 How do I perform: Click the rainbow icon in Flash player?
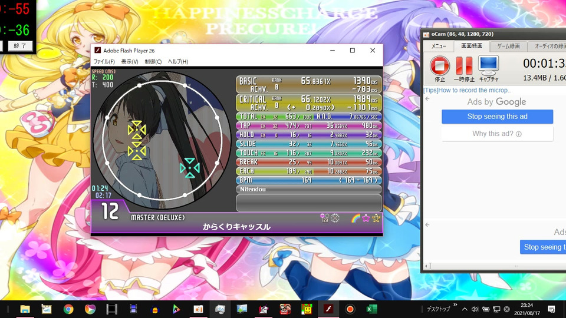click(355, 218)
